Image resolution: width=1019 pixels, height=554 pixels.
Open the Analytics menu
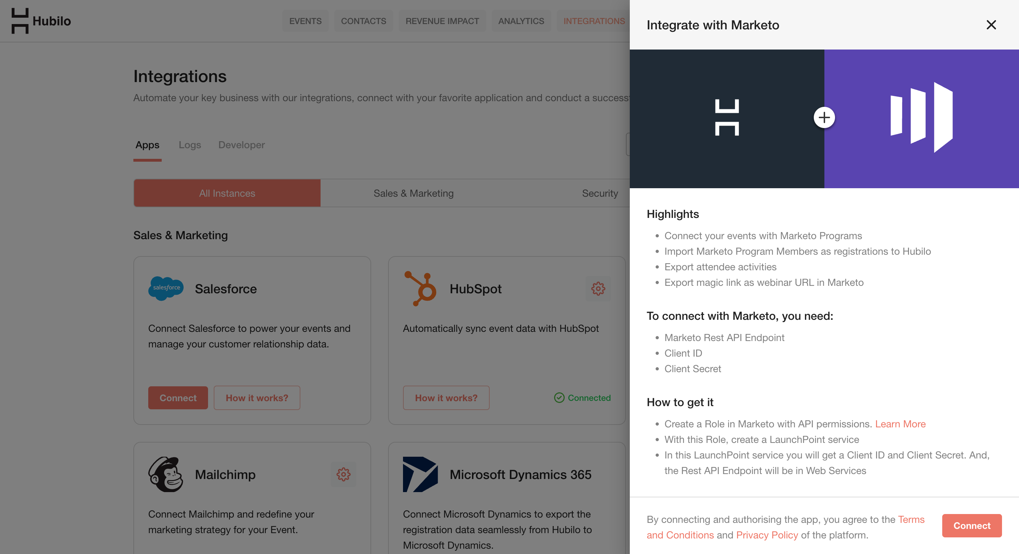(521, 21)
